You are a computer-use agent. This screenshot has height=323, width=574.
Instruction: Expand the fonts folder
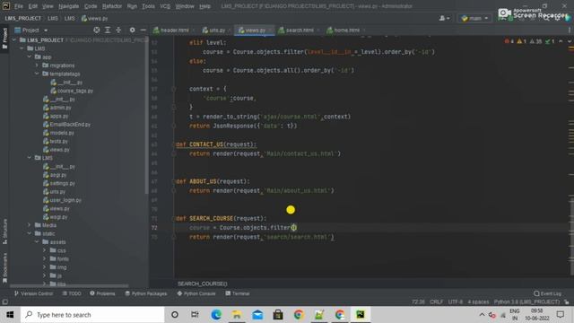pyautogui.click(x=45, y=258)
